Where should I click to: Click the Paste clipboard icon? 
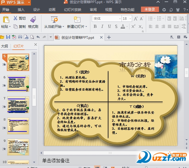[6, 20]
